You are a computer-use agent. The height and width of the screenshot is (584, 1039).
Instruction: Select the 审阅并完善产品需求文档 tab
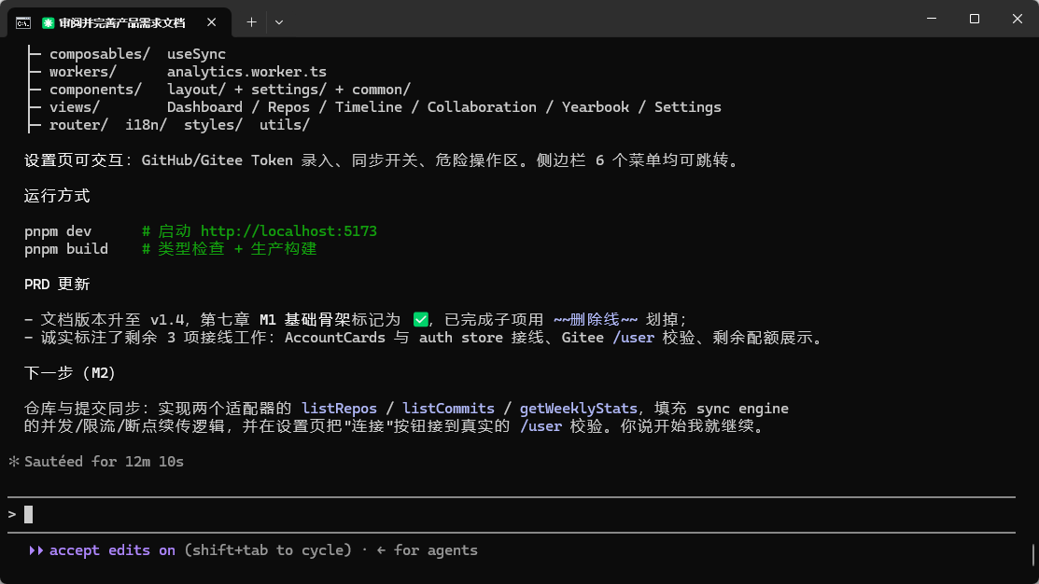coord(122,23)
